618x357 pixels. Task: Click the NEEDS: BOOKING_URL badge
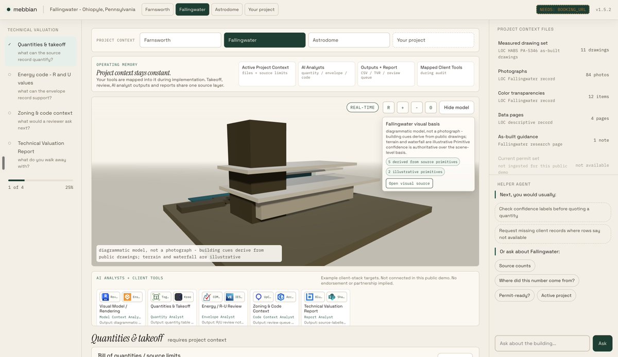pos(563,9)
